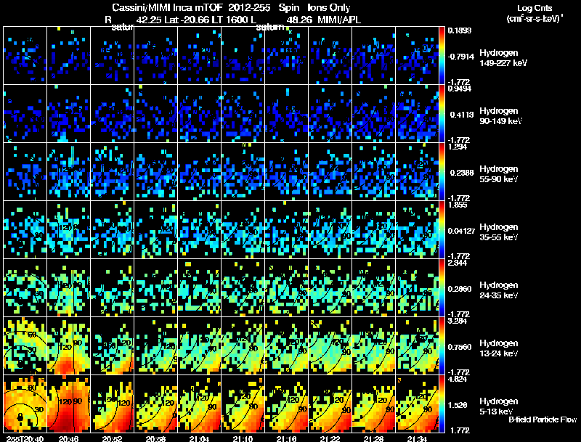Click the Hydrogen 24-35 keV color bar
This screenshot has height=442, width=581.
click(x=442, y=287)
